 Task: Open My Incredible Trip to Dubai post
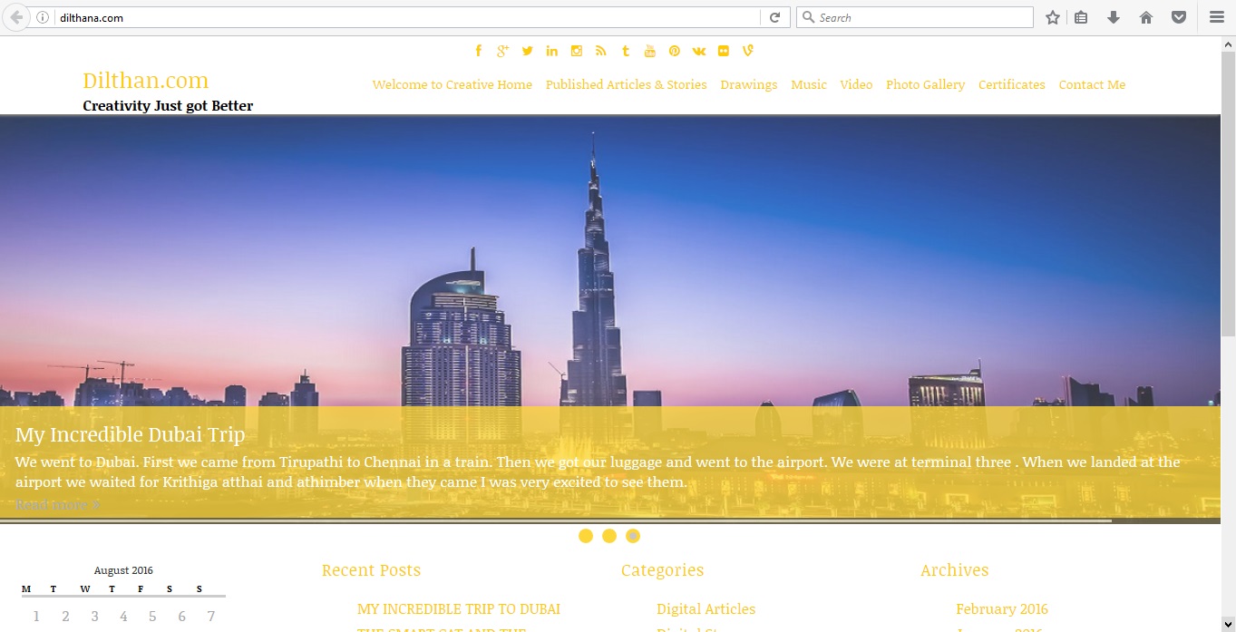coord(458,608)
